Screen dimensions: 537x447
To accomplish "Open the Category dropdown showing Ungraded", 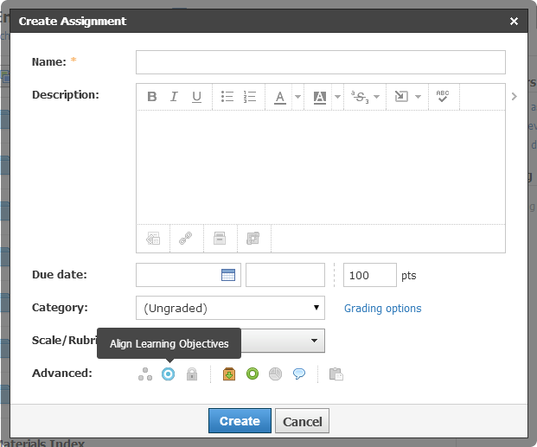I will pyautogui.click(x=230, y=308).
